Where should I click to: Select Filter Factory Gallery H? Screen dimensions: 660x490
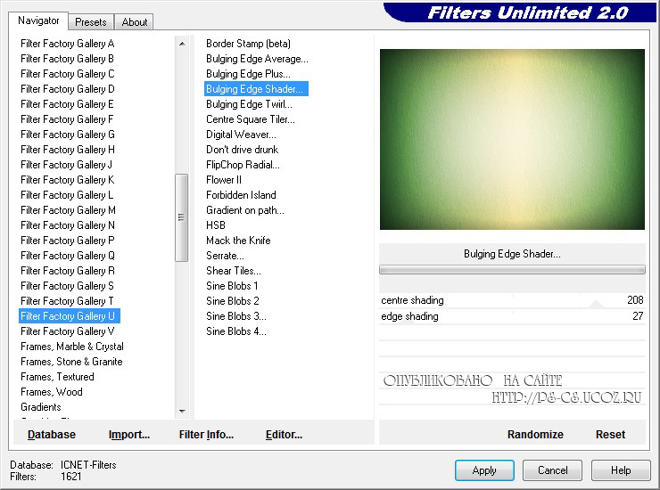click(68, 150)
